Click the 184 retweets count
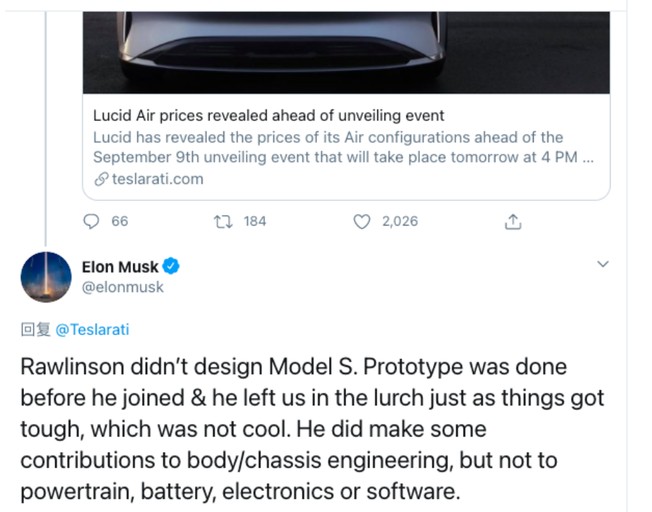Image resolution: width=652 pixels, height=512 pixels. tap(255, 221)
